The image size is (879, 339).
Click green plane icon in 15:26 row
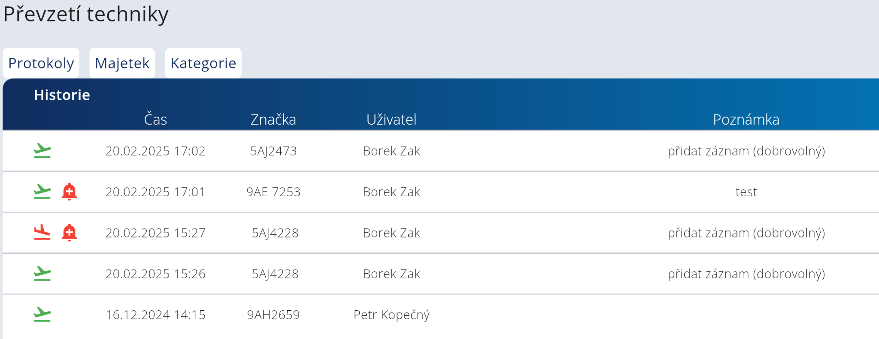42,273
